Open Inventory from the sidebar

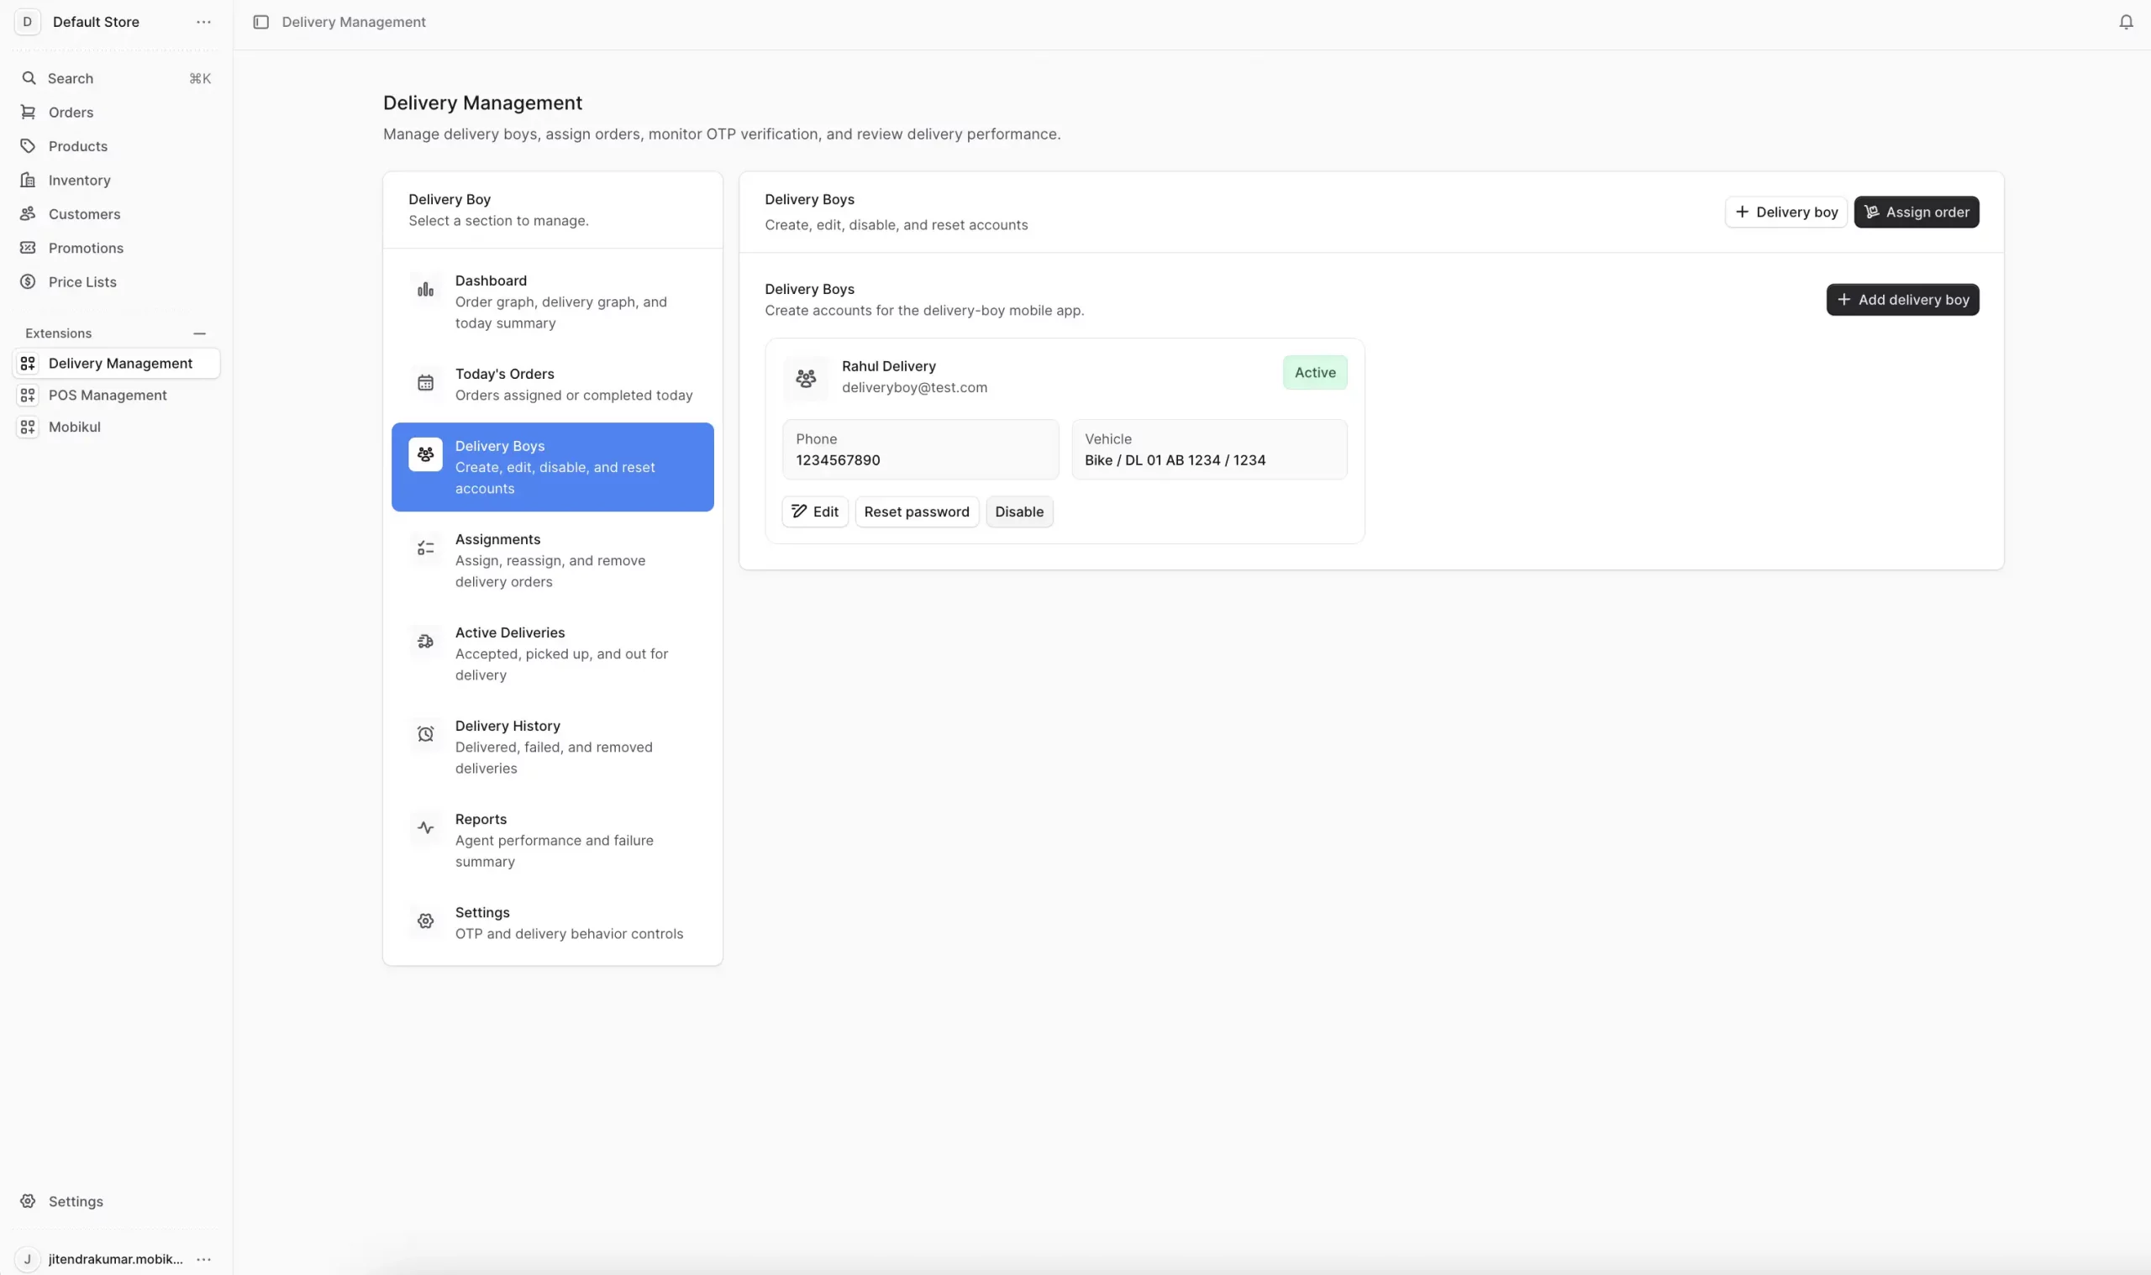coord(116,181)
